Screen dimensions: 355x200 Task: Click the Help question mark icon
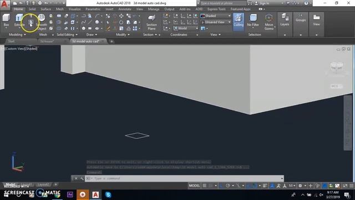pyautogui.click(x=306, y=3)
